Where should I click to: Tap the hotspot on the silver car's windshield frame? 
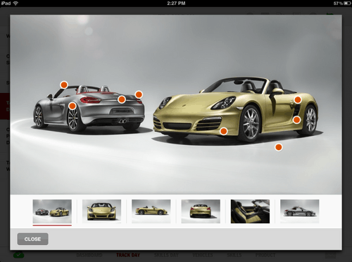(x=64, y=85)
